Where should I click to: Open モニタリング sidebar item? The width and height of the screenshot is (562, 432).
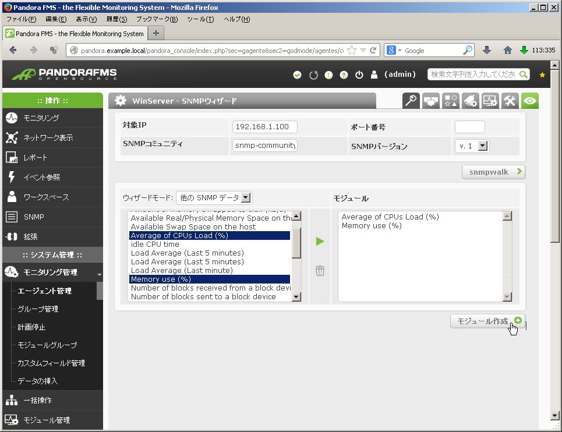(52, 118)
